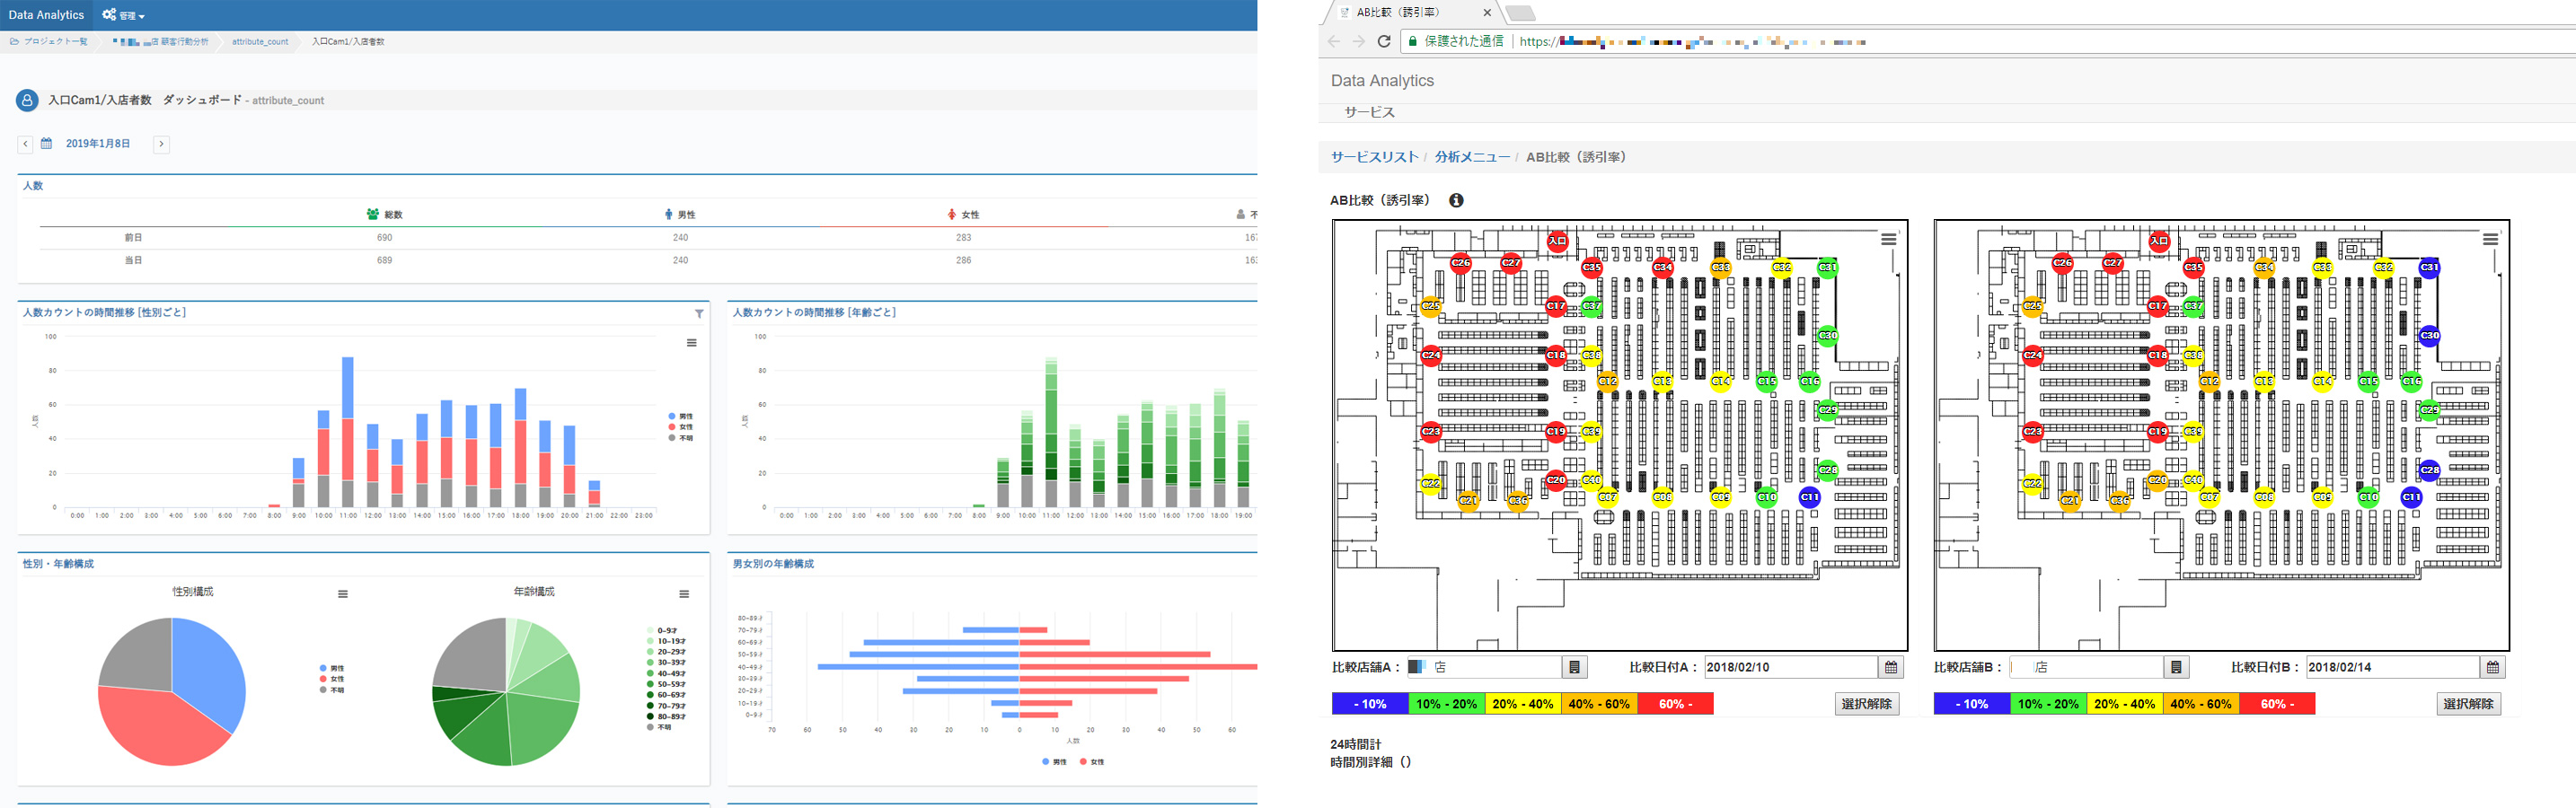Click calendar icon beside 2019年1月8日
The height and width of the screenshot is (808, 2576).
tap(46, 144)
